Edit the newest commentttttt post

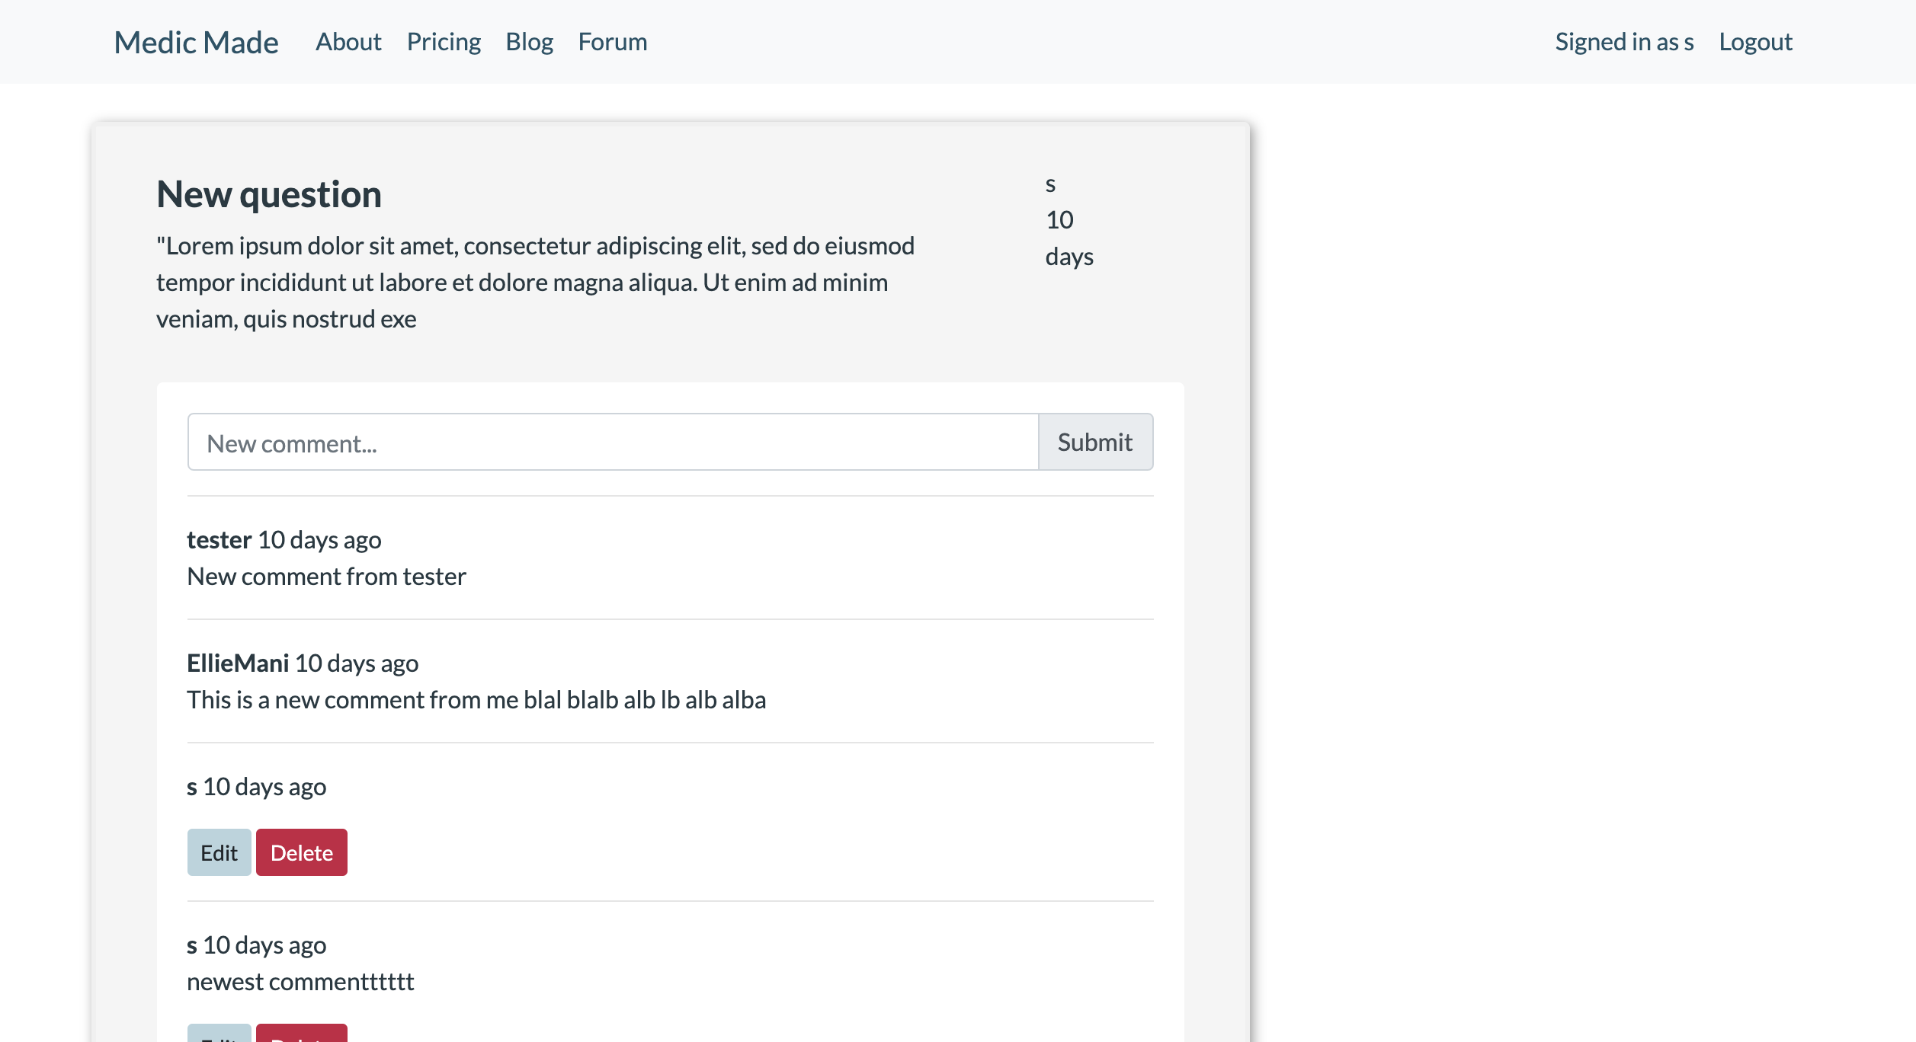point(219,1036)
